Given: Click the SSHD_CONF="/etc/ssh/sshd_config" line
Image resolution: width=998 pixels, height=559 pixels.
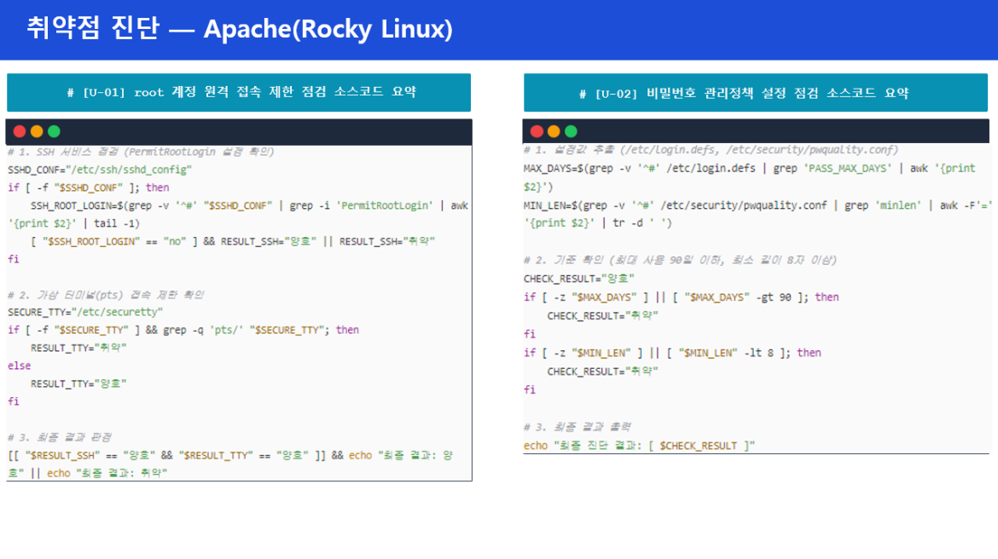Looking at the screenshot, I should [100, 170].
